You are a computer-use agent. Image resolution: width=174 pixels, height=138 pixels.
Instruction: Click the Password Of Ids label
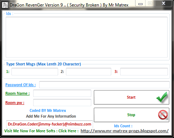[x=21, y=85]
